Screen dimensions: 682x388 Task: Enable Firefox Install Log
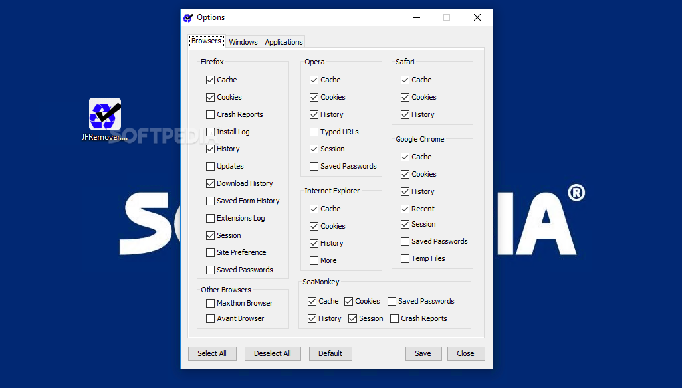click(210, 132)
